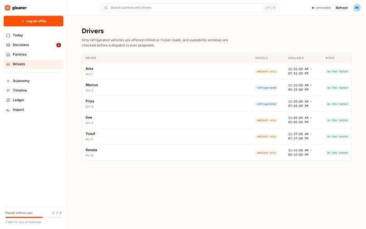Image resolution: width=366 pixels, height=229 pixels.
Task: Click the Impact chart icon
Action: click(8, 110)
